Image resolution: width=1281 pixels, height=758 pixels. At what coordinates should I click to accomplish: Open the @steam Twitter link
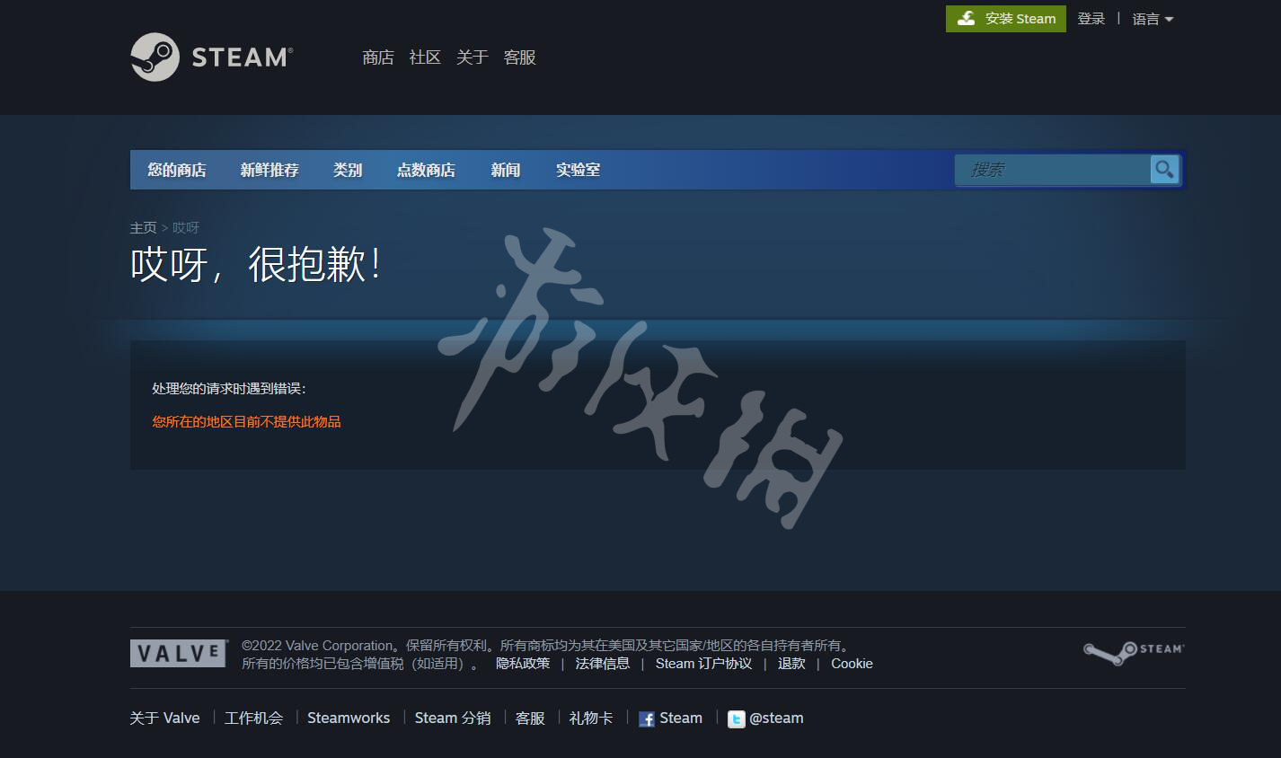pyautogui.click(x=765, y=718)
